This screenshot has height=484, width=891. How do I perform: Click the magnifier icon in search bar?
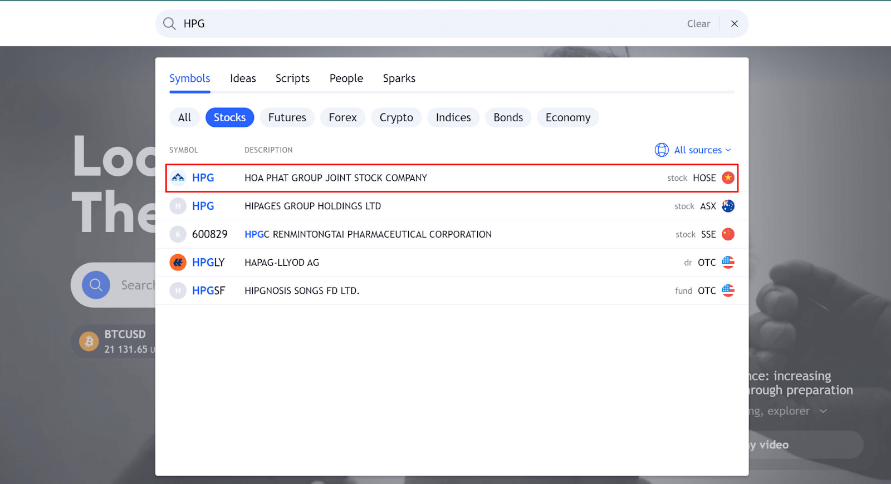pos(169,23)
